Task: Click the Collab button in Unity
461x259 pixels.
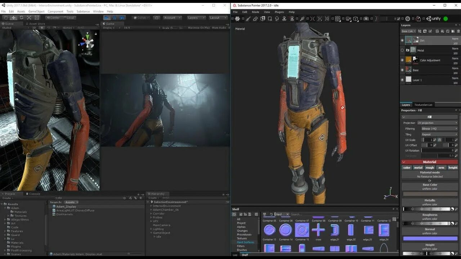Action: coord(142,18)
